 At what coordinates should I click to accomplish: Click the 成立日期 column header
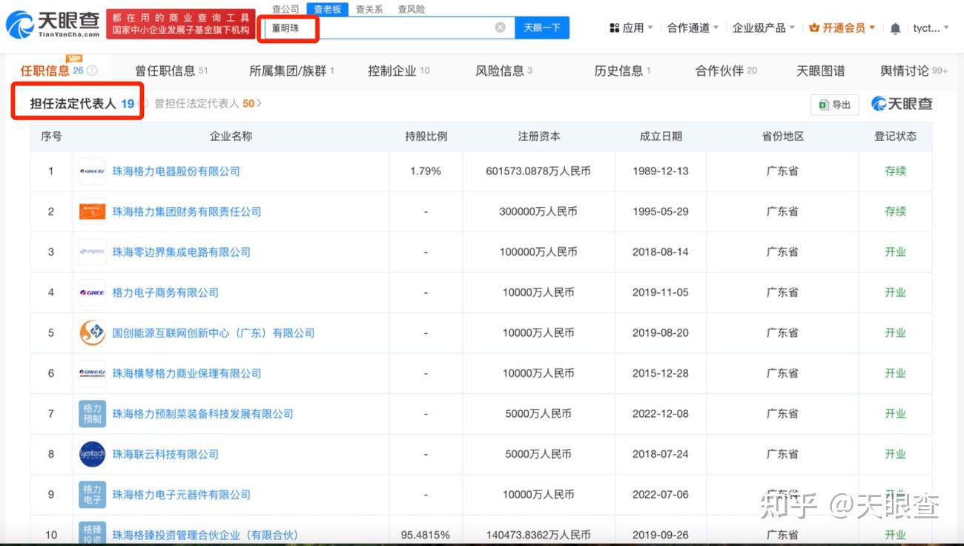(x=661, y=136)
